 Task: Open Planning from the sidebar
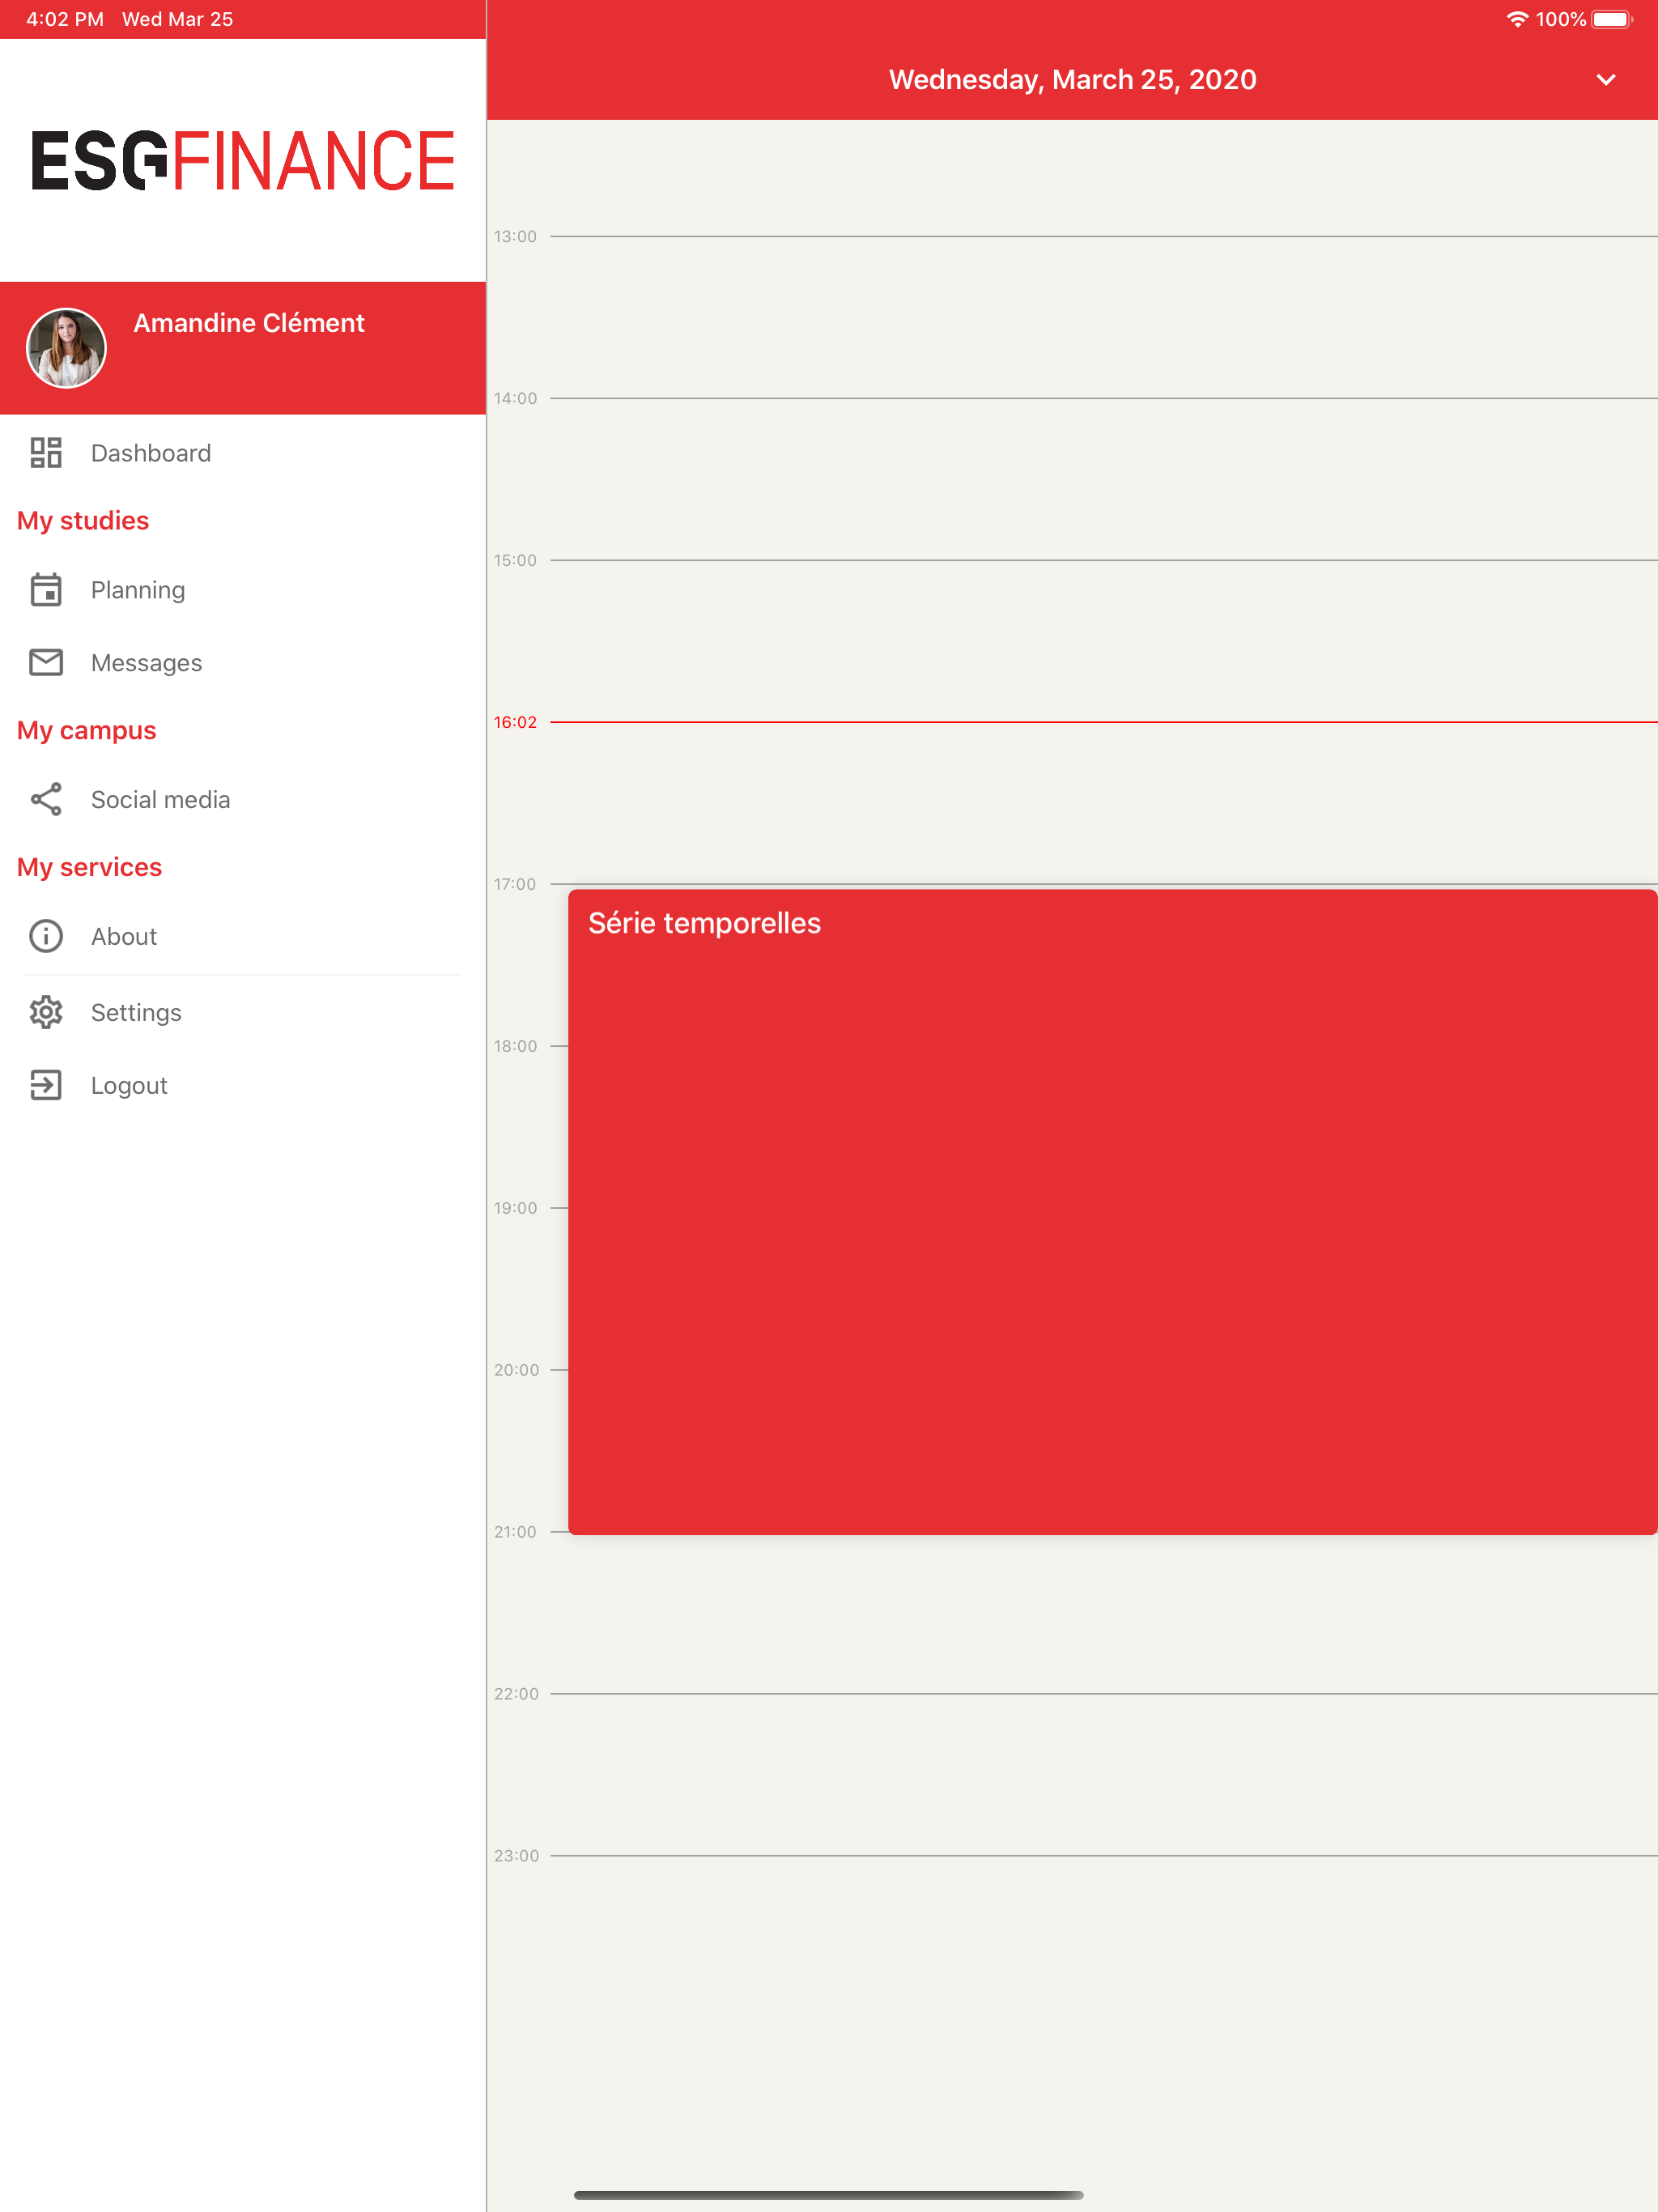click(243, 590)
